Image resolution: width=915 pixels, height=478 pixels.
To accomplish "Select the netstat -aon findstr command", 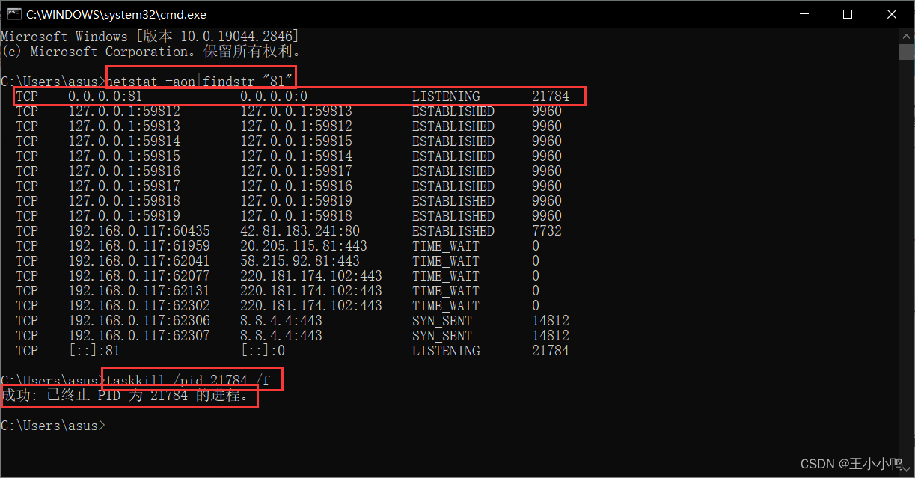I will tap(200, 81).
